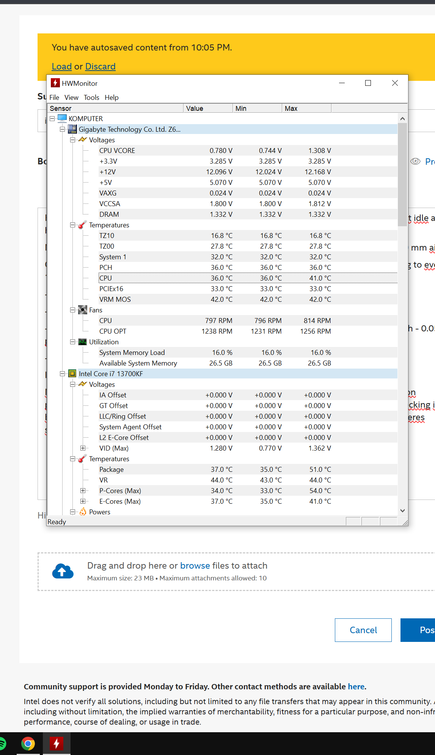The height and width of the screenshot is (755, 435).
Task: Expand the VID (Max) tree node
Action: tap(83, 448)
